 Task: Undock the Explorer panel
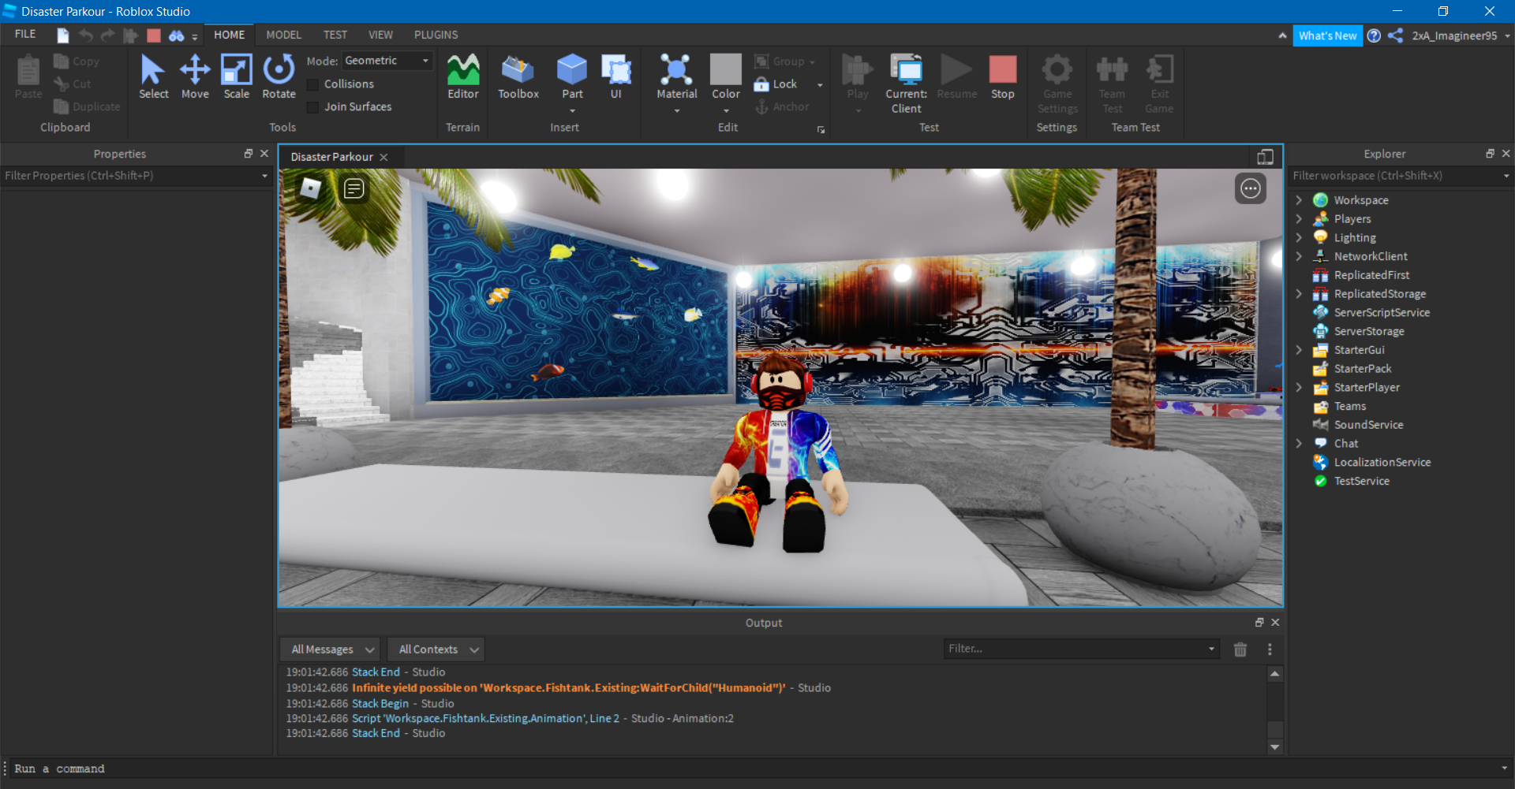pyautogui.click(x=1490, y=154)
